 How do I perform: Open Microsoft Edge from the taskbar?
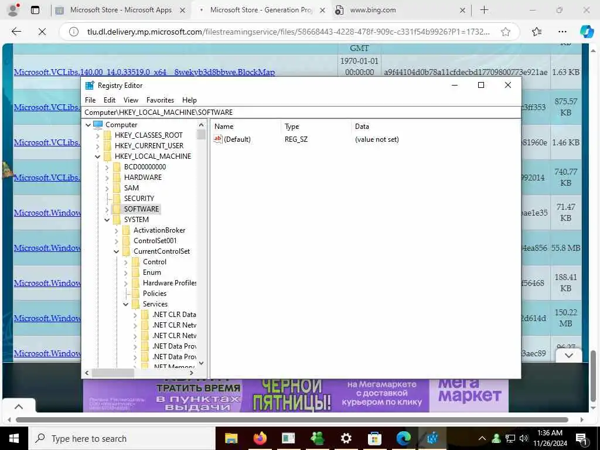(403, 438)
